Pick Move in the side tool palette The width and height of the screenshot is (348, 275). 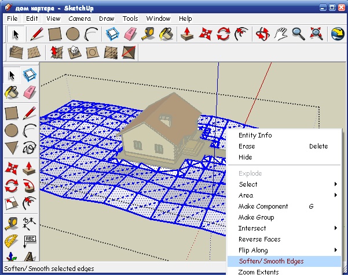[12, 168]
